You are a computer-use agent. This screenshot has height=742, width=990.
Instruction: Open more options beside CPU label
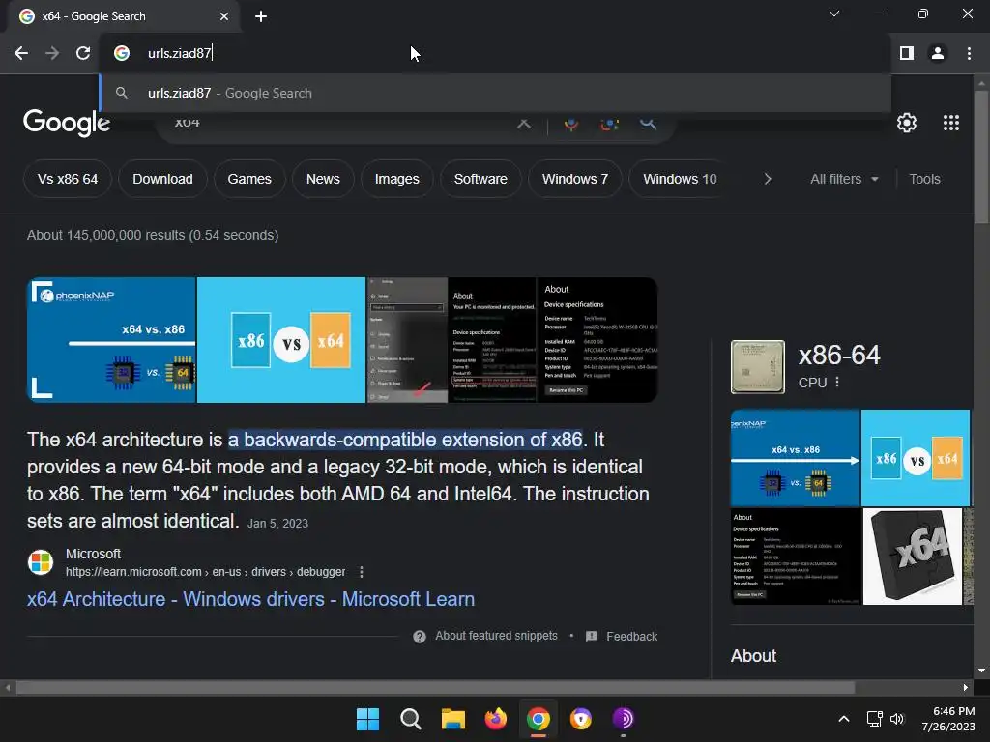click(837, 383)
